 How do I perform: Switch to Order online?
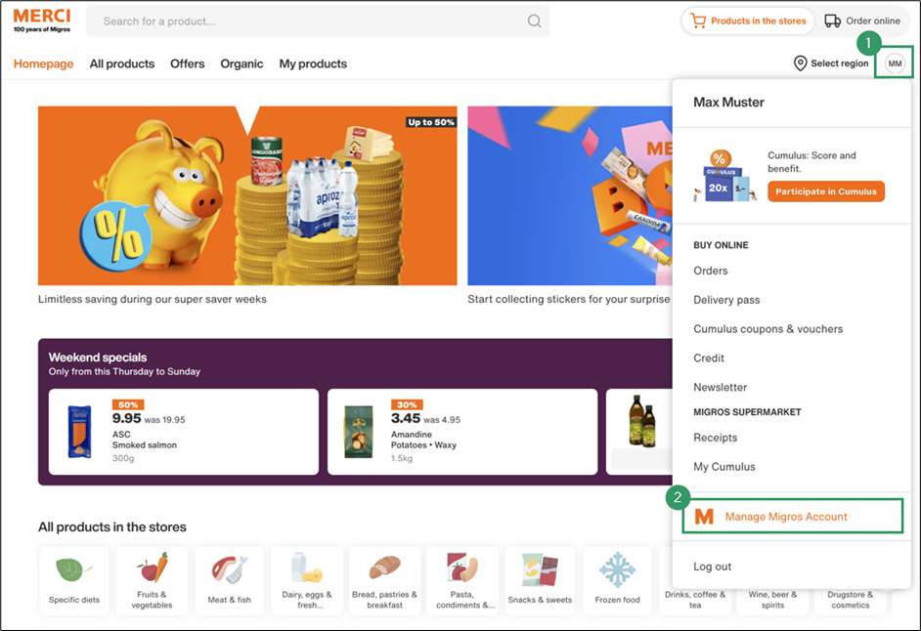click(862, 21)
